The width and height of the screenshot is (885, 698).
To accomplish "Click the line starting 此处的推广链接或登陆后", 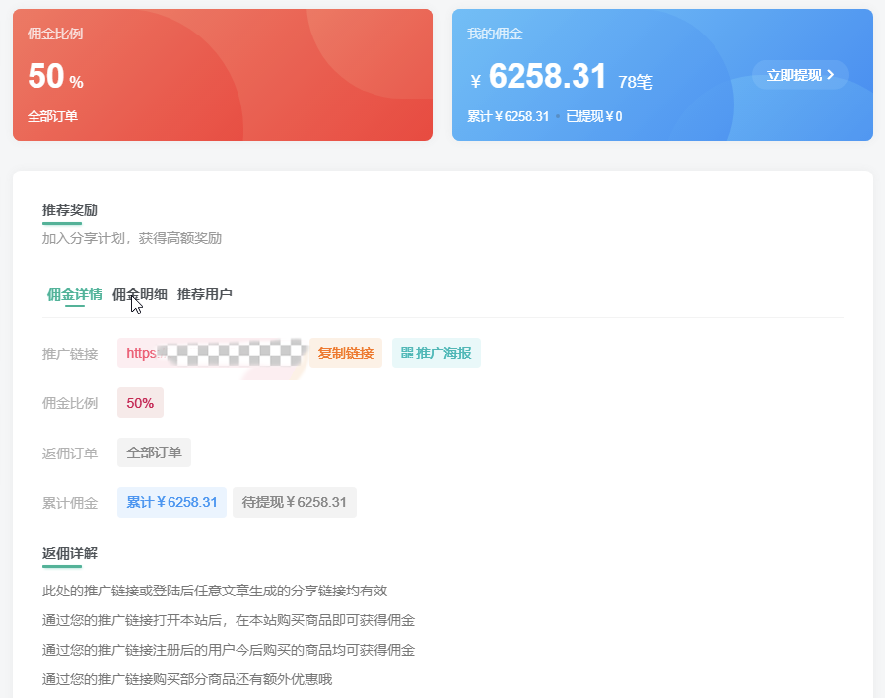I will click(215, 591).
